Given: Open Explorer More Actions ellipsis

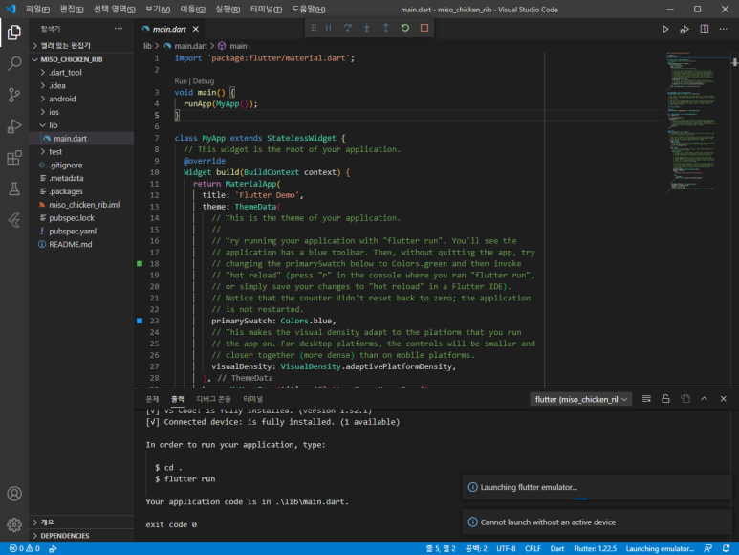Looking at the screenshot, I should 119,29.
